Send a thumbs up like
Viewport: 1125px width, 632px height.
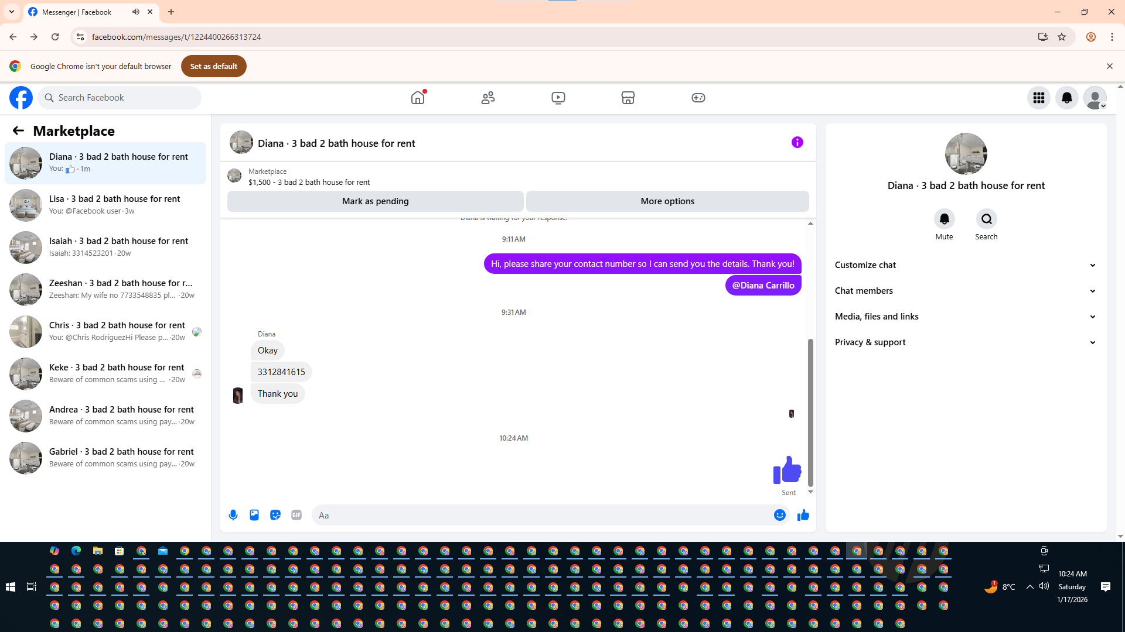coord(803,515)
